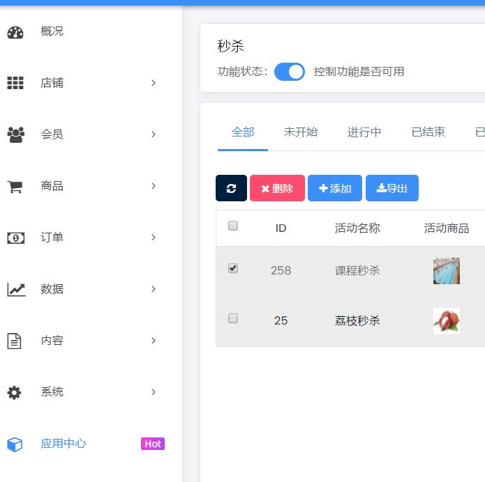Click the red 删除 button
The width and height of the screenshot is (485, 482).
point(277,188)
